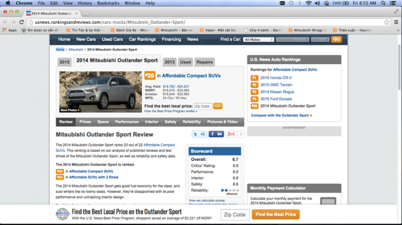Click the reliability rating dots

230,190
